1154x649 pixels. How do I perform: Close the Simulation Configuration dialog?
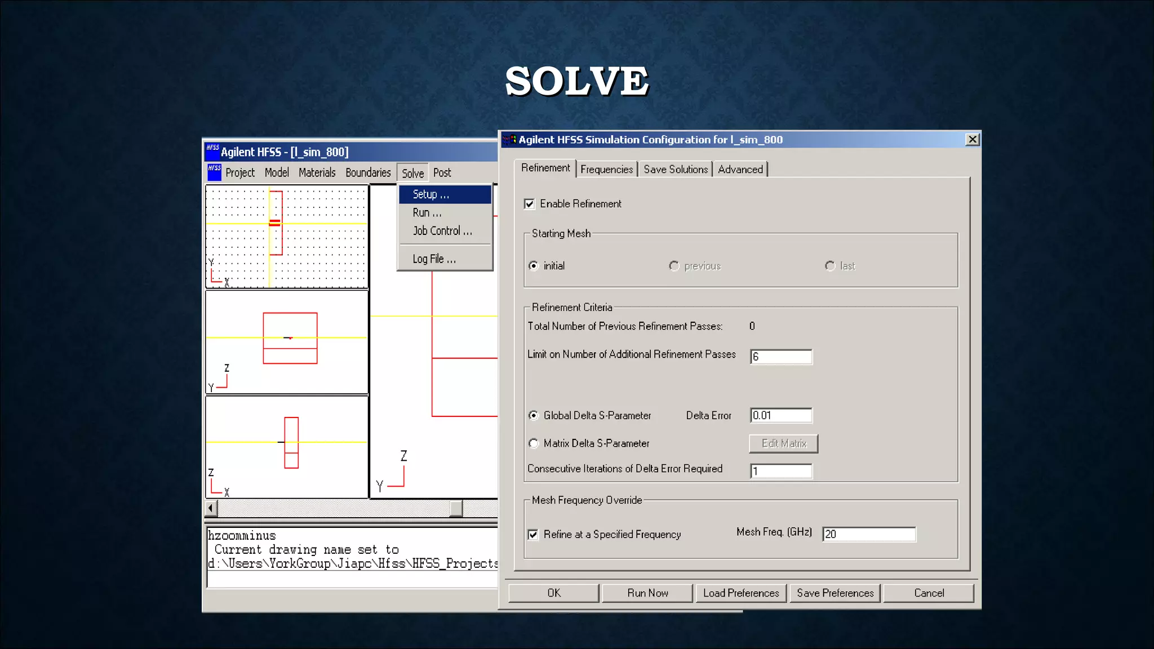[x=972, y=139]
